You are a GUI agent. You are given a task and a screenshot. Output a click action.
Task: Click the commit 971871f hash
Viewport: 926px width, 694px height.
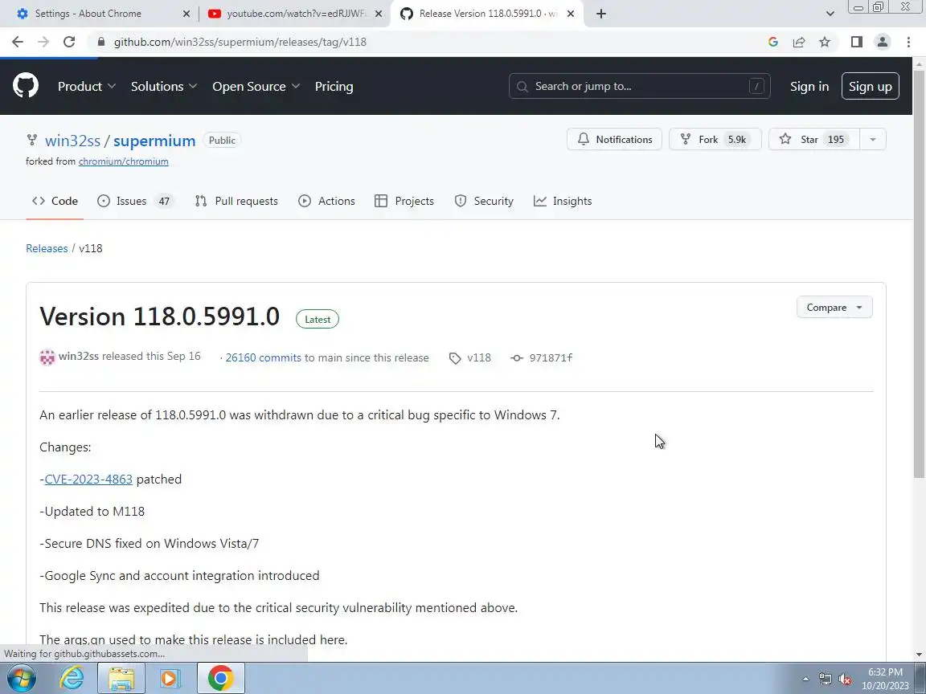551,357
